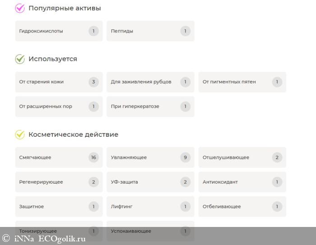The width and height of the screenshot is (316, 245).
Task: Select the Гидроксикислоты filter tag
Action: 59,31
